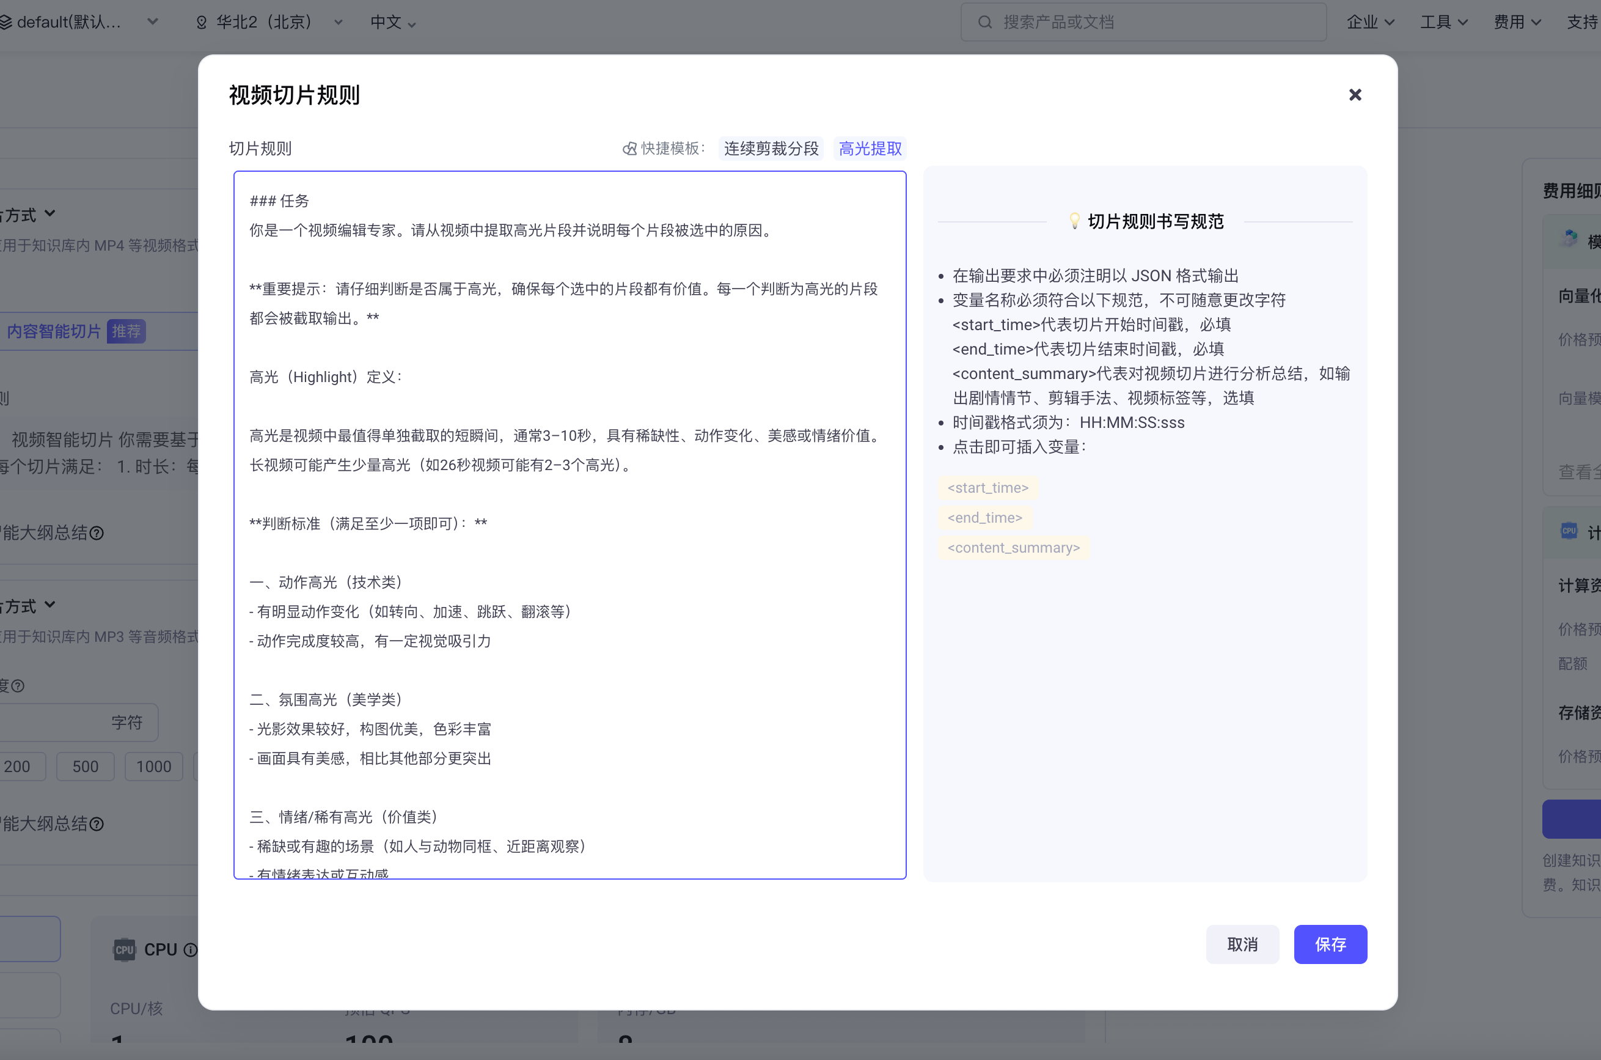
Task: Click the CPU chip icon in background
Action: [x=124, y=950]
